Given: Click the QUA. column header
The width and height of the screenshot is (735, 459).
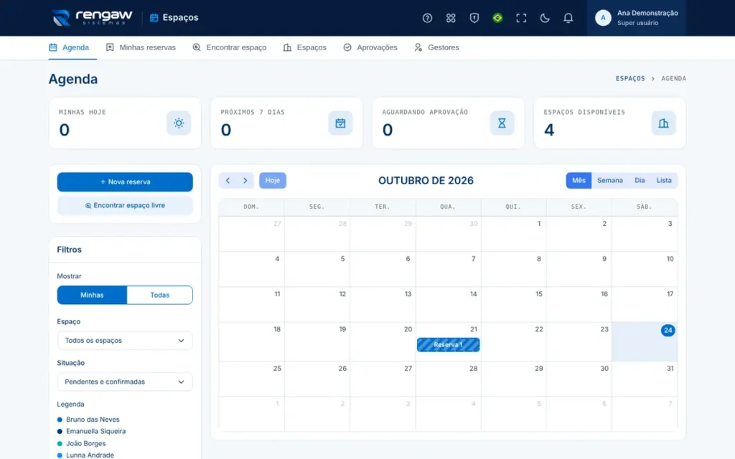Looking at the screenshot, I should (448, 207).
